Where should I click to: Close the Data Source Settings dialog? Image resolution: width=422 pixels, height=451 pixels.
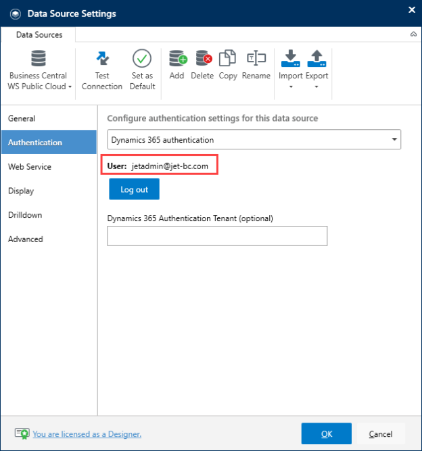tap(412, 9)
